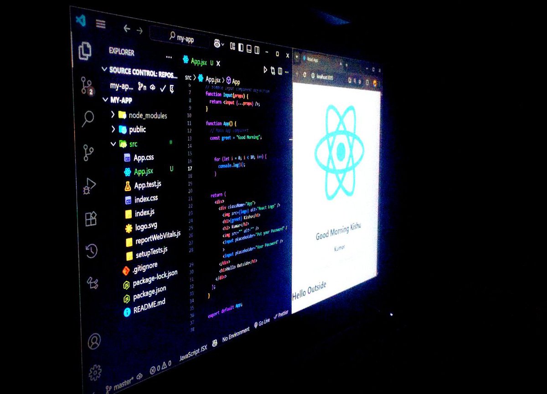The image size is (547, 394).
Task: Click Prettier in the status bar
Action: click(x=281, y=315)
